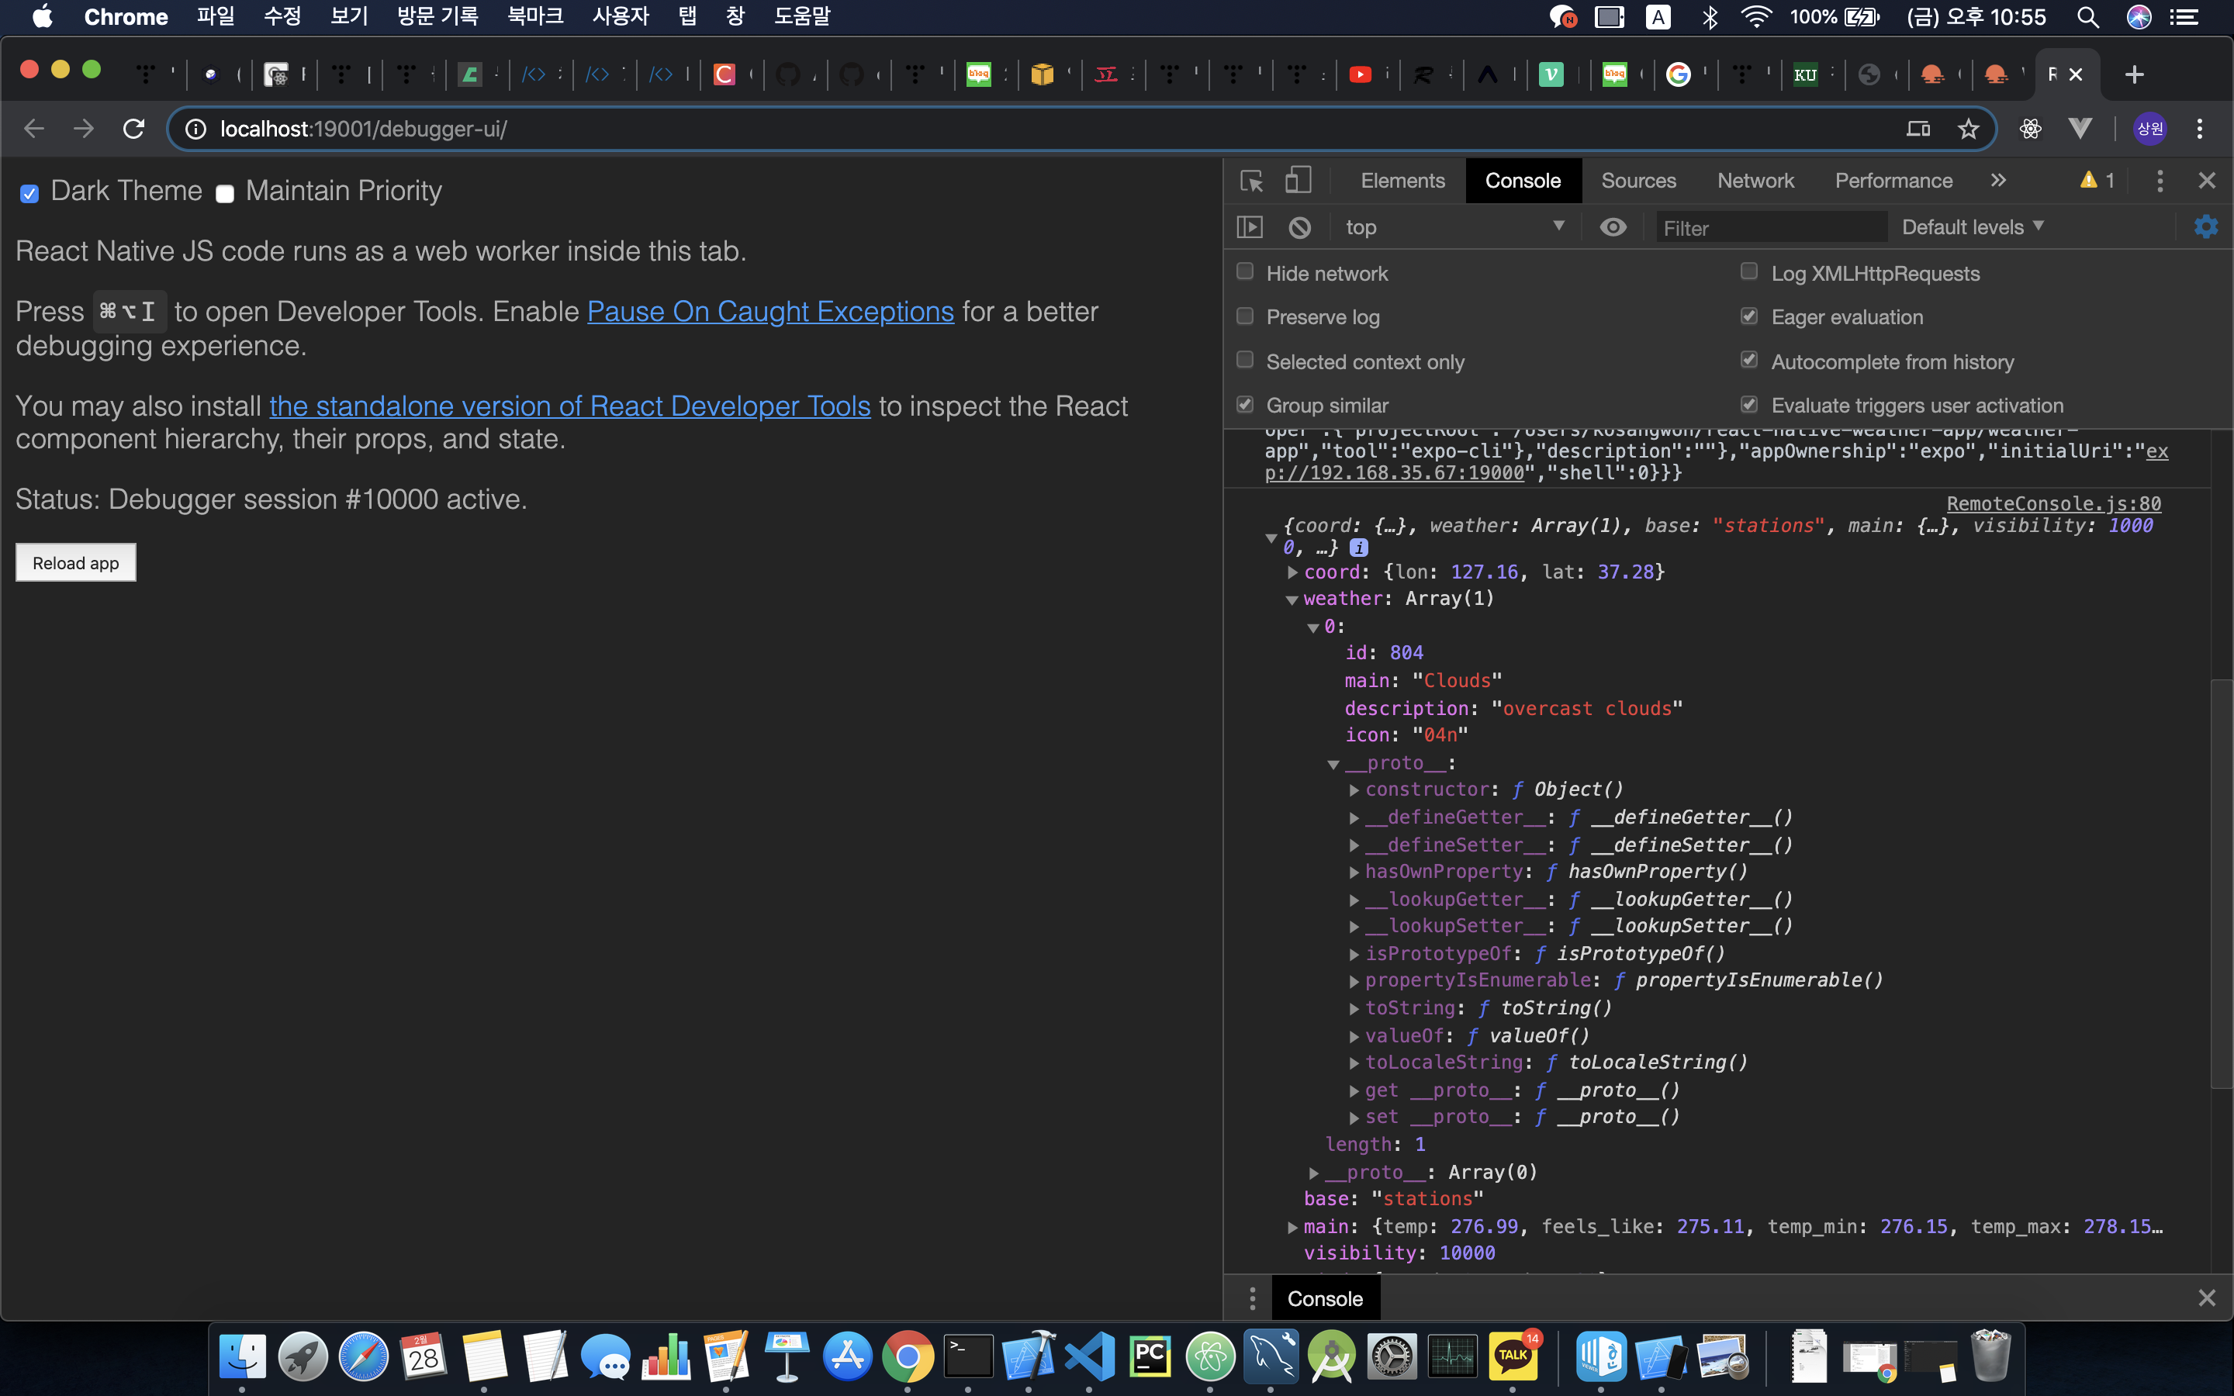Collapse the weather Array(1) entry
The height and width of the screenshot is (1396, 2234).
point(1292,600)
